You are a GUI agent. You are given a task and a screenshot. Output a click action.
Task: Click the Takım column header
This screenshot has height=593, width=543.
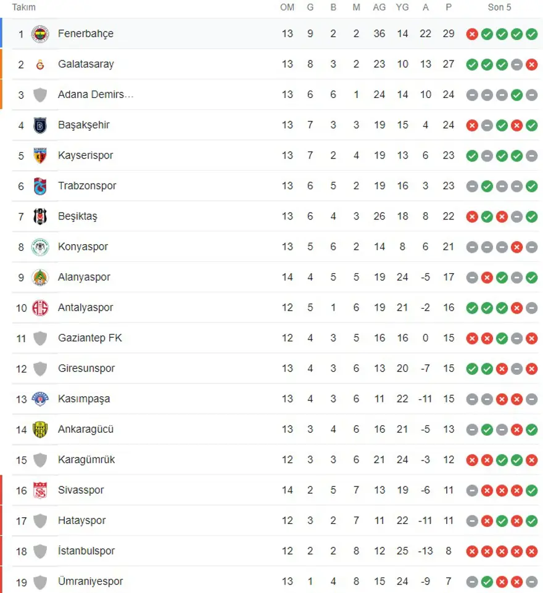click(24, 7)
